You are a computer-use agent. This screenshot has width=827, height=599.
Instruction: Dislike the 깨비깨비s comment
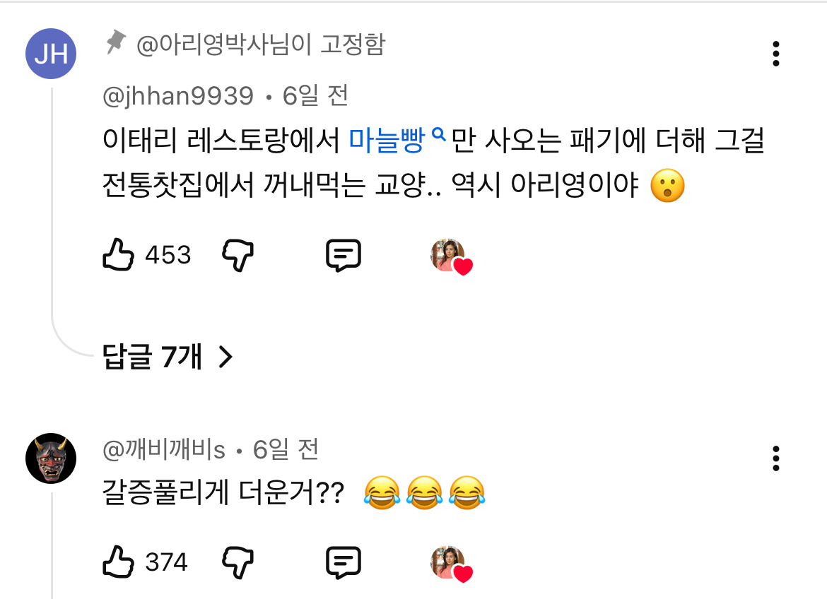pos(237,562)
